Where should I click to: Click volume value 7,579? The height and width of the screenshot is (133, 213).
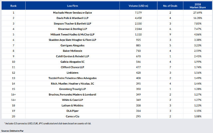138,13
